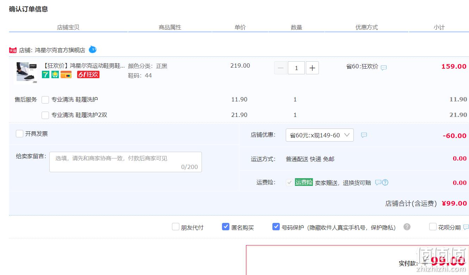Uncheck the 匿名购买 checkbox
This screenshot has height=275, width=469.
226,227
